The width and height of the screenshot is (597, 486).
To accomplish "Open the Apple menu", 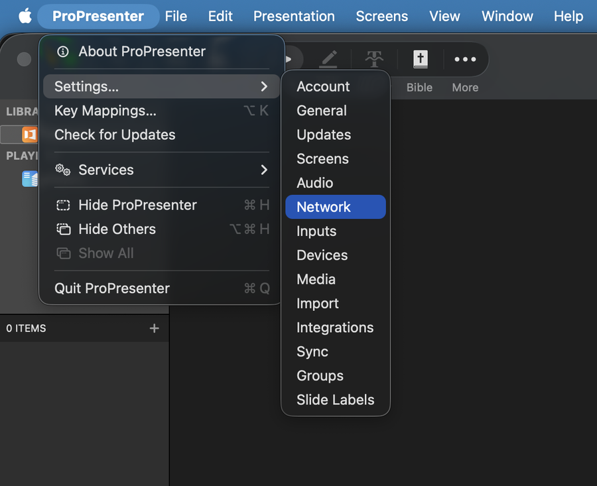I will 25,16.
